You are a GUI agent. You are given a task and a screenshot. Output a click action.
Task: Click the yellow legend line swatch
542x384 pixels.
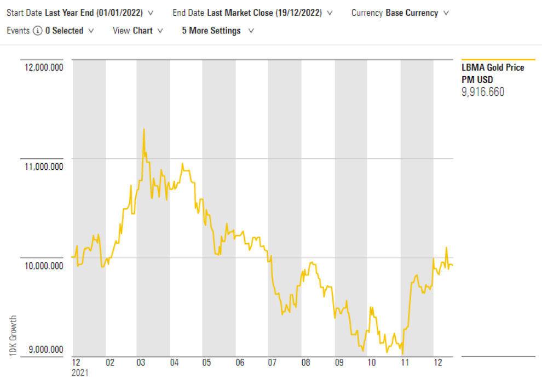click(x=498, y=60)
